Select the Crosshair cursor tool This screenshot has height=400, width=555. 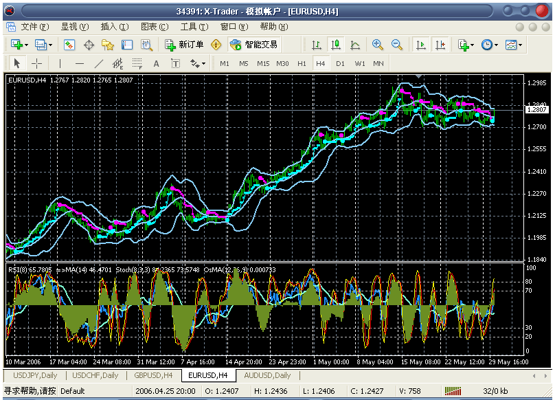[37, 63]
